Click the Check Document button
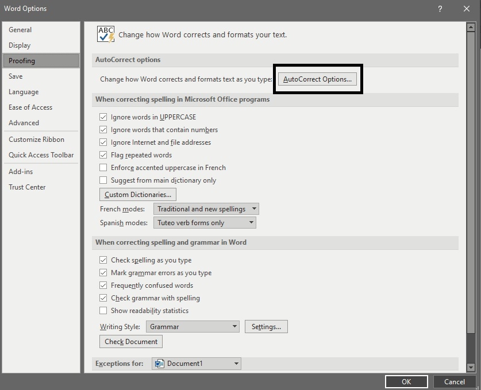 pyautogui.click(x=131, y=342)
